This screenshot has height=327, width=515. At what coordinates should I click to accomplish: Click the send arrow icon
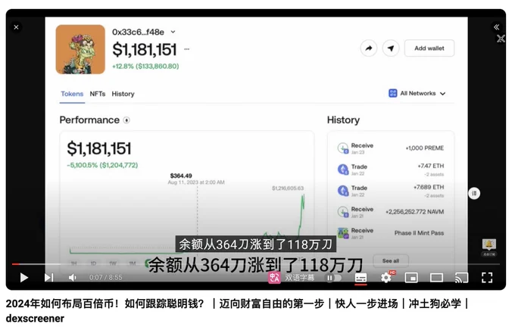pyautogui.click(x=391, y=48)
